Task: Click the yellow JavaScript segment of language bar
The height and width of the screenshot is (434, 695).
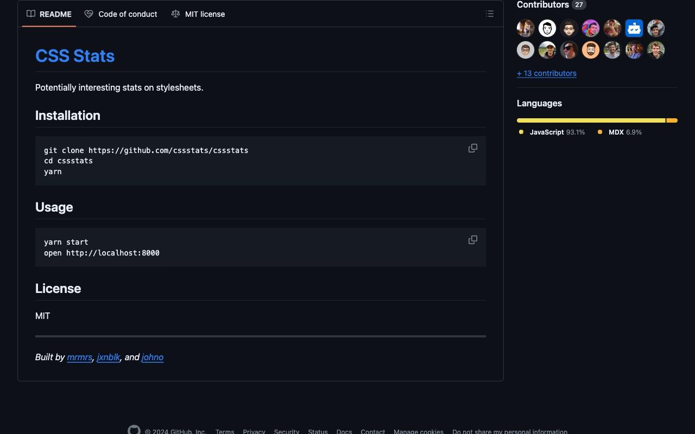Action: pos(591,120)
